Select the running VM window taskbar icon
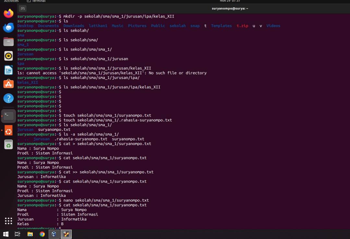This screenshot has height=239, width=350. [x=66, y=234]
